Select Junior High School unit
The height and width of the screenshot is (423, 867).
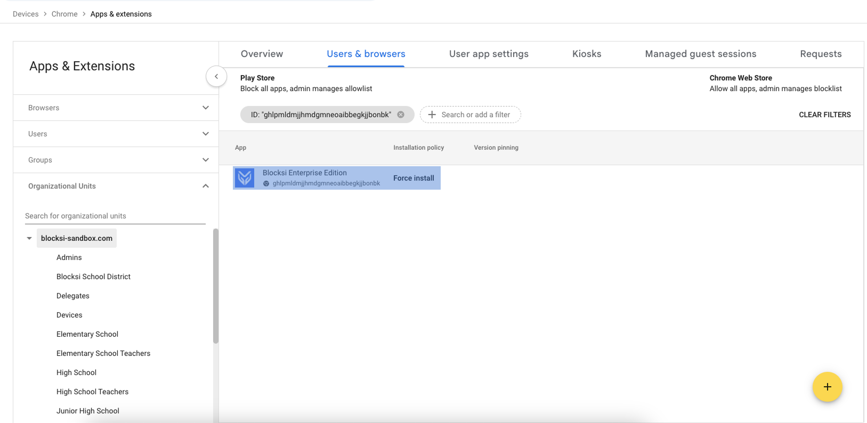pyautogui.click(x=88, y=411)
